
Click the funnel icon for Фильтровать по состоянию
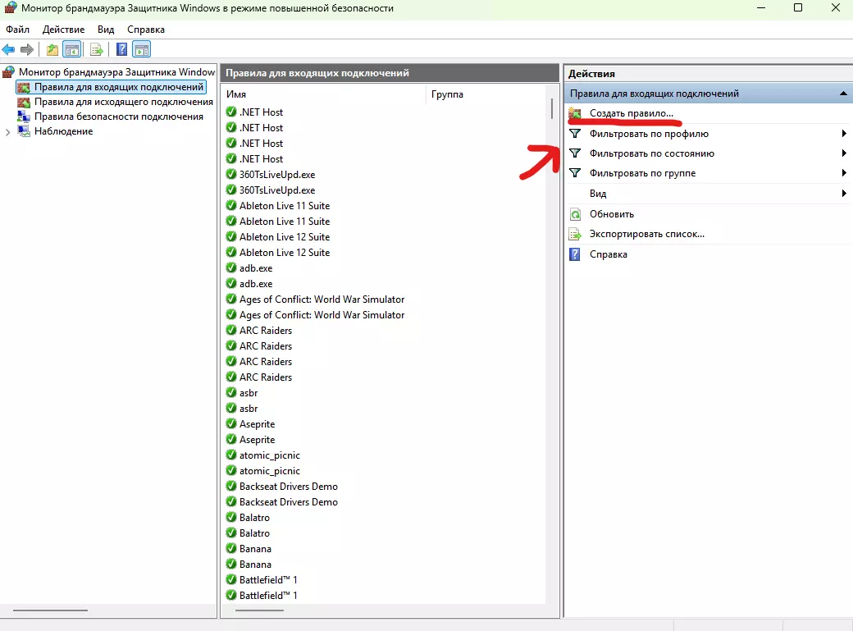[x=575, y=153]
